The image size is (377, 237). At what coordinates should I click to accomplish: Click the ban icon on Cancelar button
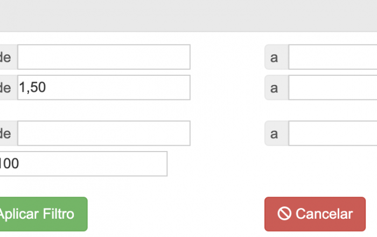click(x=284, y=213)
